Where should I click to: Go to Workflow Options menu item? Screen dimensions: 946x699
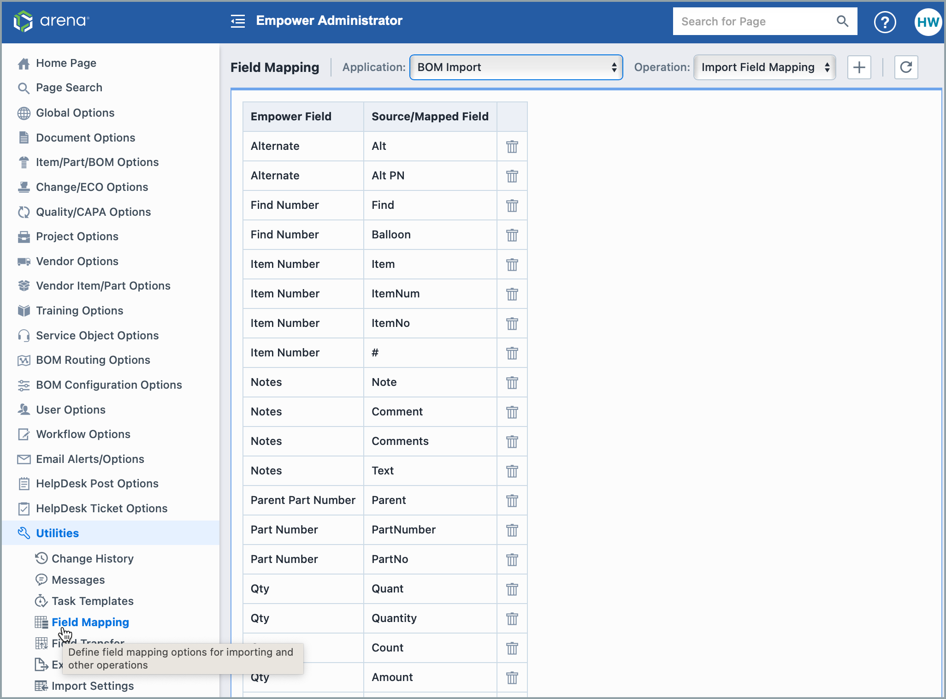[x=83, y=434]
